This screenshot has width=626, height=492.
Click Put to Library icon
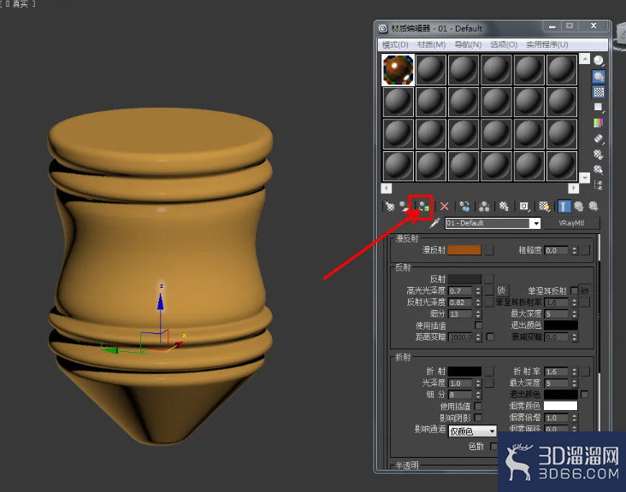[x=504, y=206]
